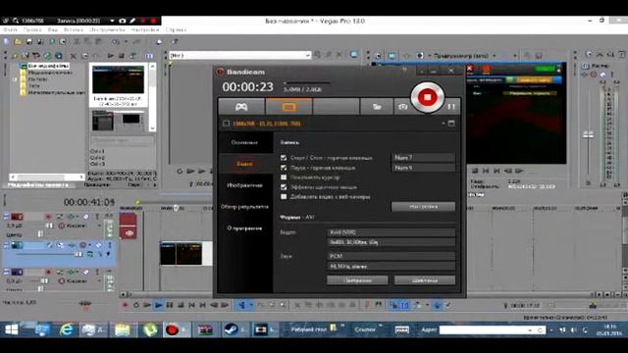Expand the По типу tree node
Viewport: 628px width, 353px height.
tap(16, 79)
